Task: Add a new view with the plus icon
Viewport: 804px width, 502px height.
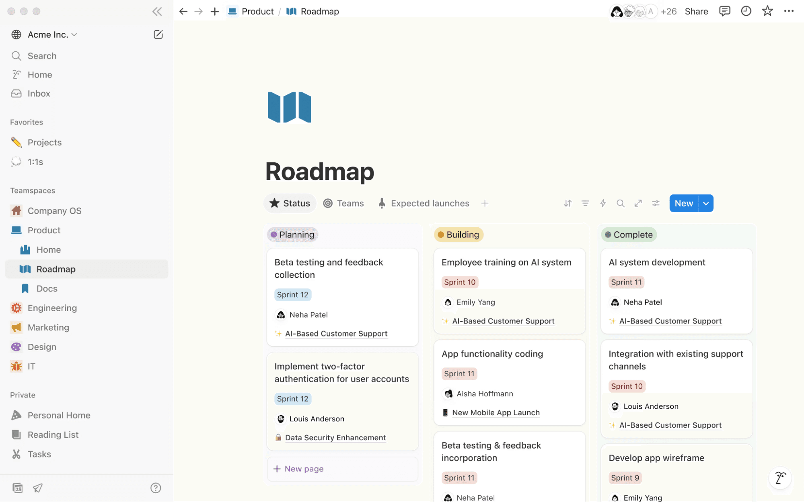Action: 485,203
